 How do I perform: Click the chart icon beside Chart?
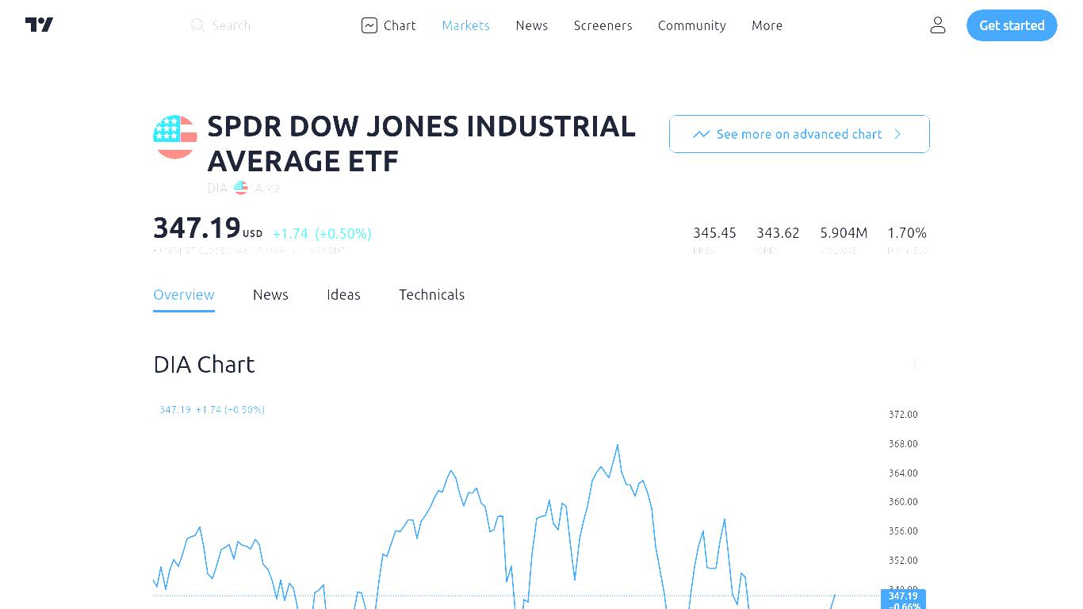[x=369, y=25]
